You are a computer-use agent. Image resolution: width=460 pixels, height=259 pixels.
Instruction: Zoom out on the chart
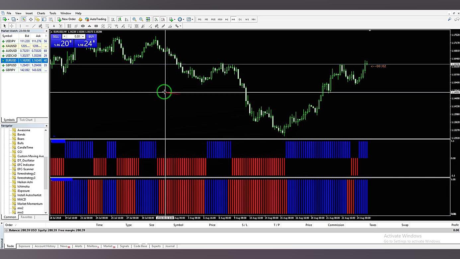[x=141, y=19]
